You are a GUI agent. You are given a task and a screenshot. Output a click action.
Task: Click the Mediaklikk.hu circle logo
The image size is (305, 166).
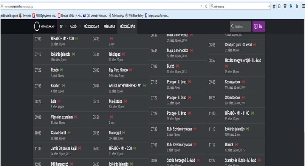pos(37,26)
